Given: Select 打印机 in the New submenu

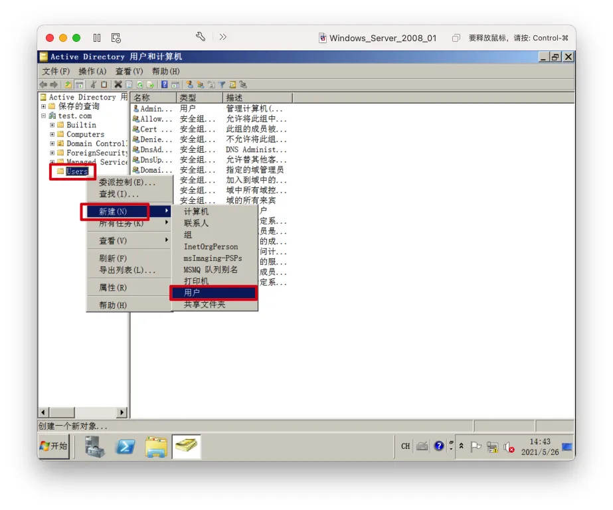Looking at the screenshot, I should (x=215, y=281).
